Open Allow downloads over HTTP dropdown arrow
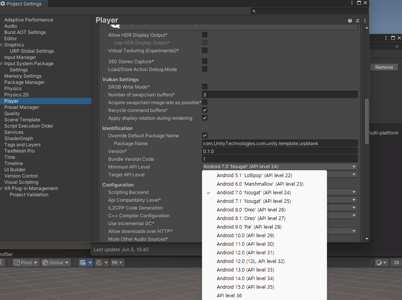This screenshot has height=300, width=402. (354, 231)
